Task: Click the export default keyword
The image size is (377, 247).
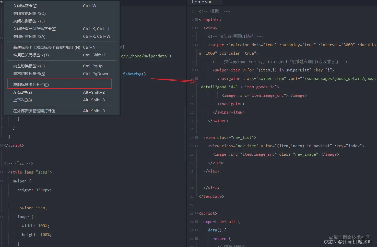Action: 219,221
